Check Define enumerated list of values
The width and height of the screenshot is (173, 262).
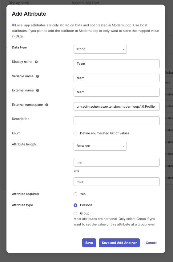click(75, 133)
